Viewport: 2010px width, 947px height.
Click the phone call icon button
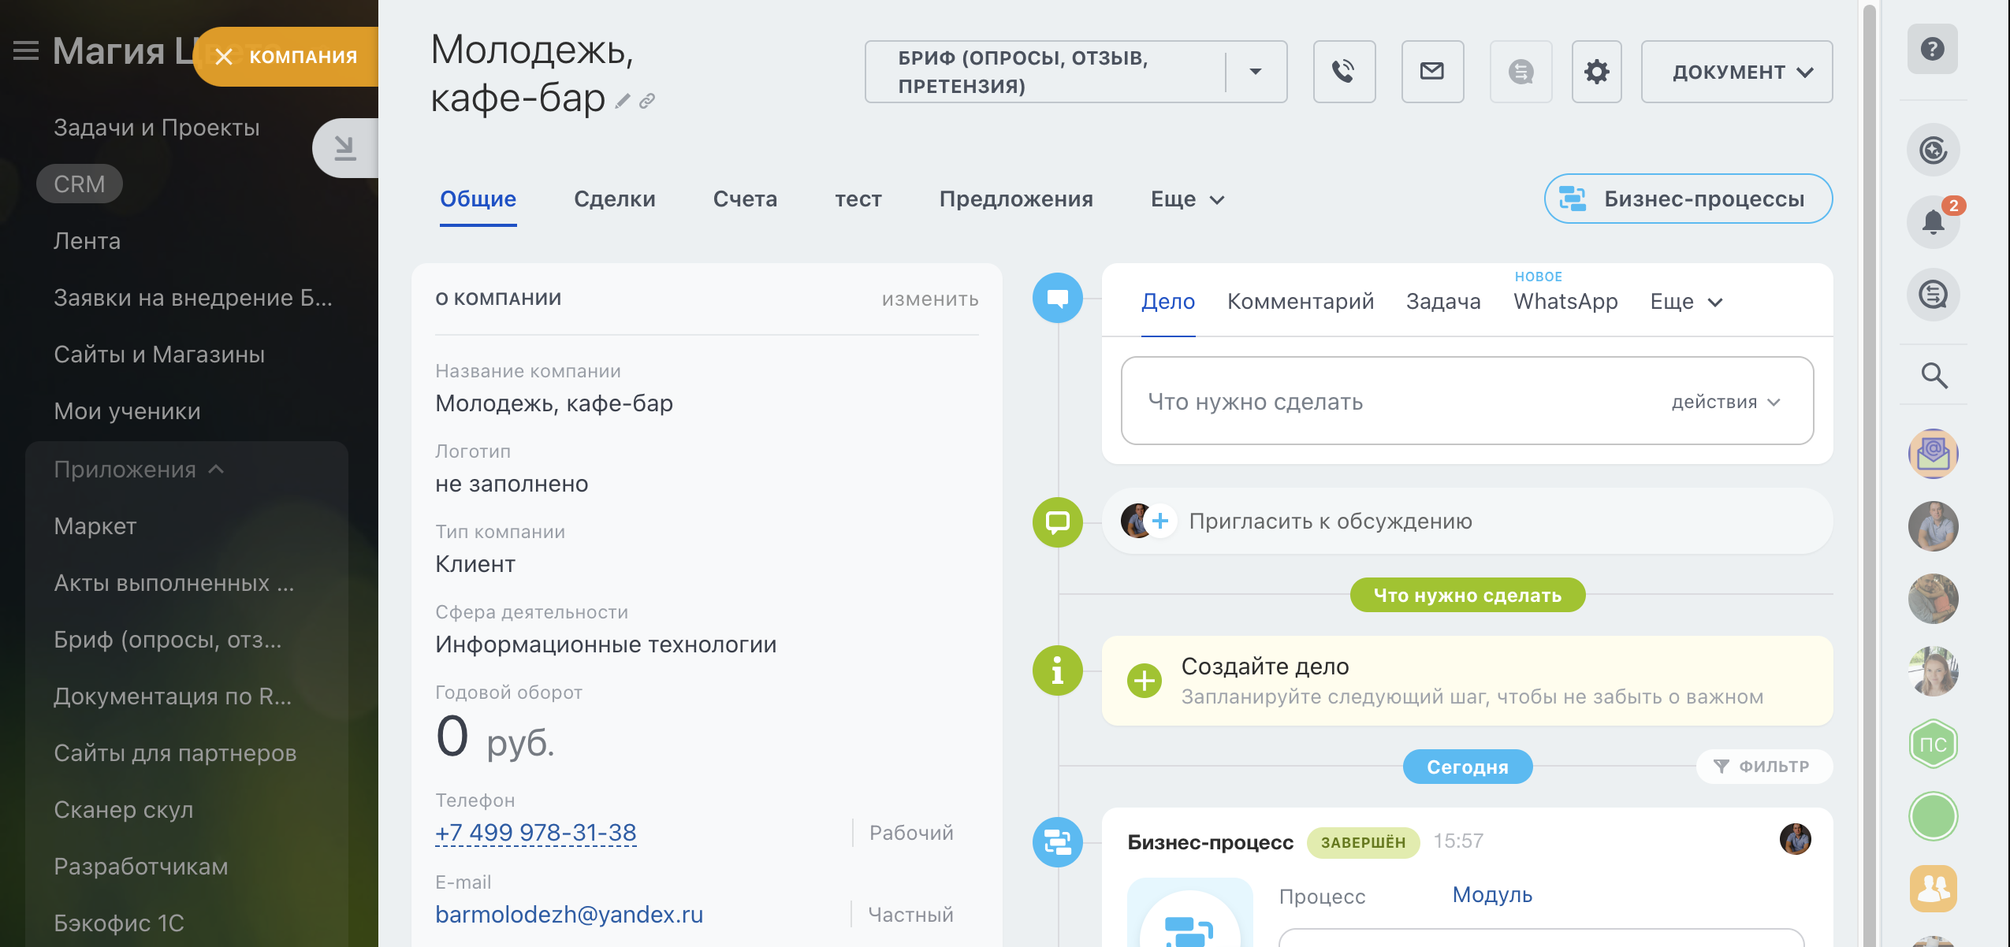1344,72
